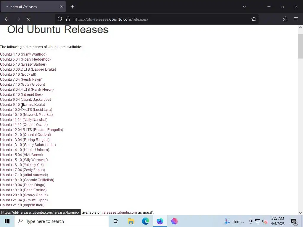Open the tracking protection shield icon
The width and height of the screenshot is (303, 227).
(60, 19)
